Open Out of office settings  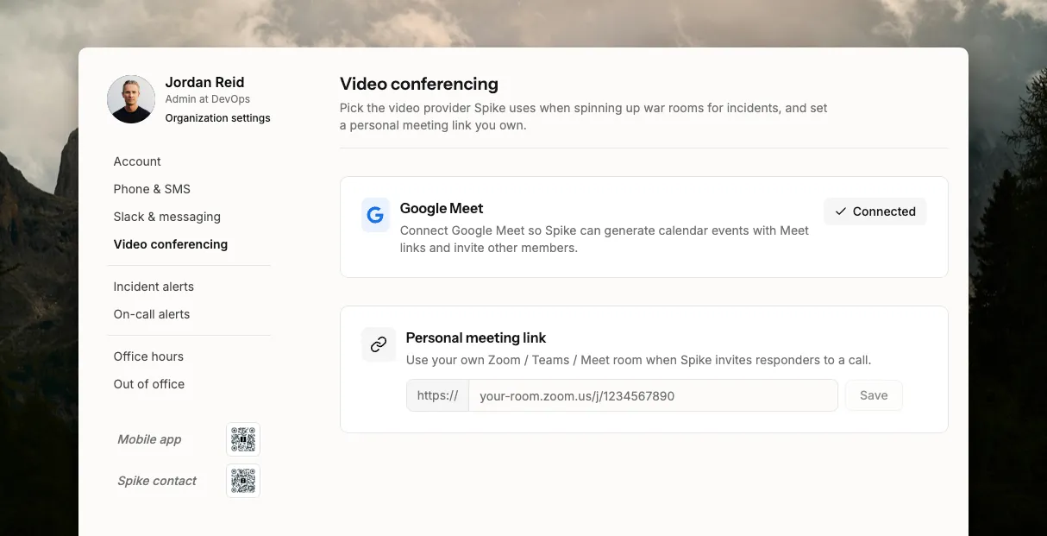(149, 384)
